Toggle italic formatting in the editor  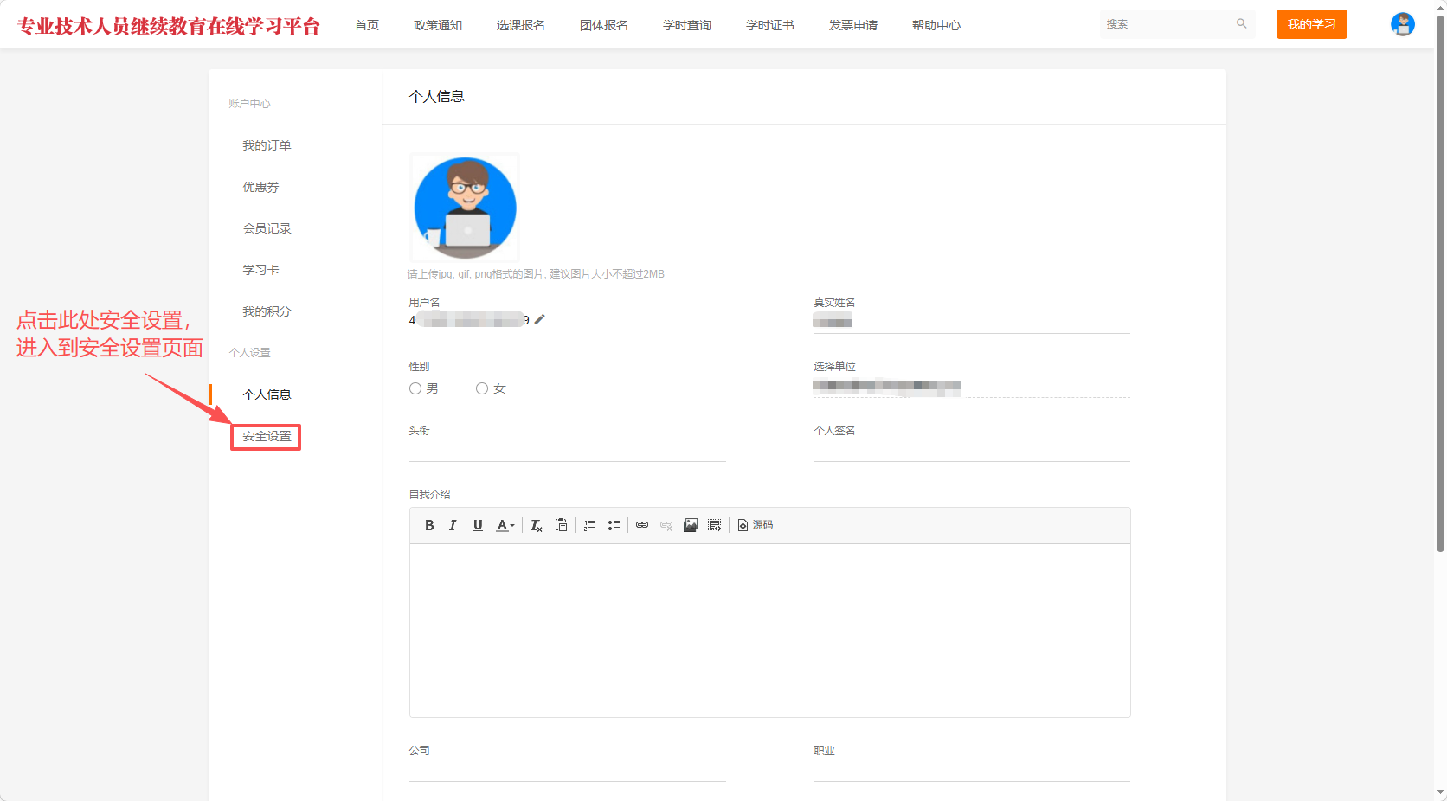(x=453, y=525)
